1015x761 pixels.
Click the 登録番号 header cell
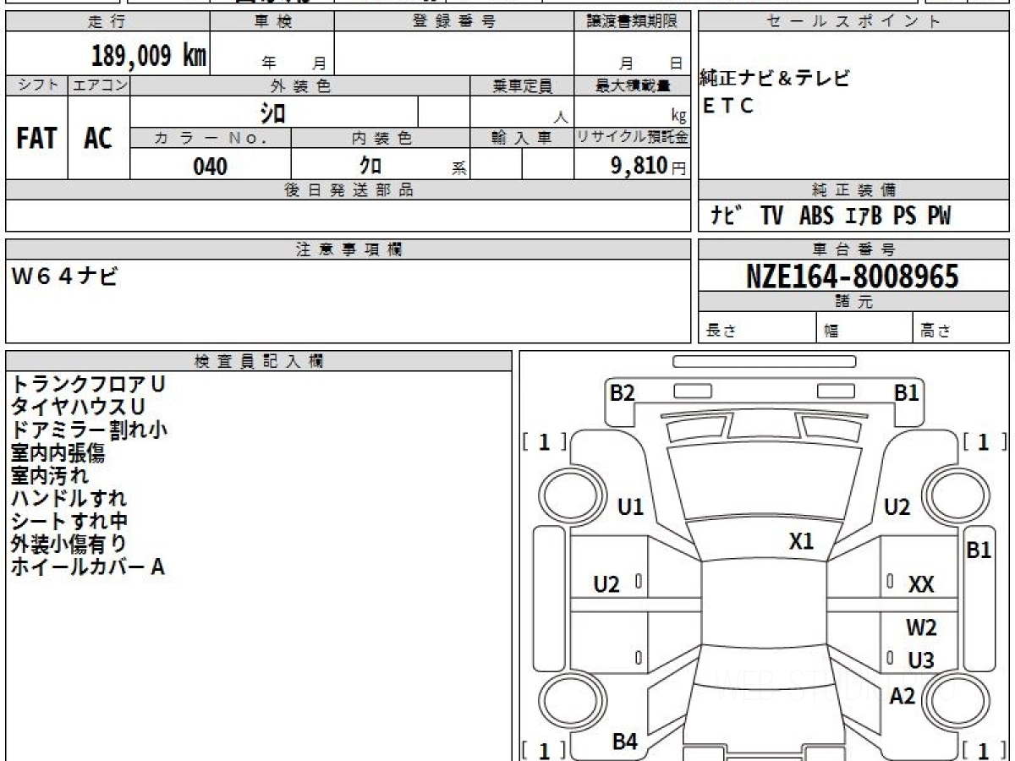tap(454, 22)
